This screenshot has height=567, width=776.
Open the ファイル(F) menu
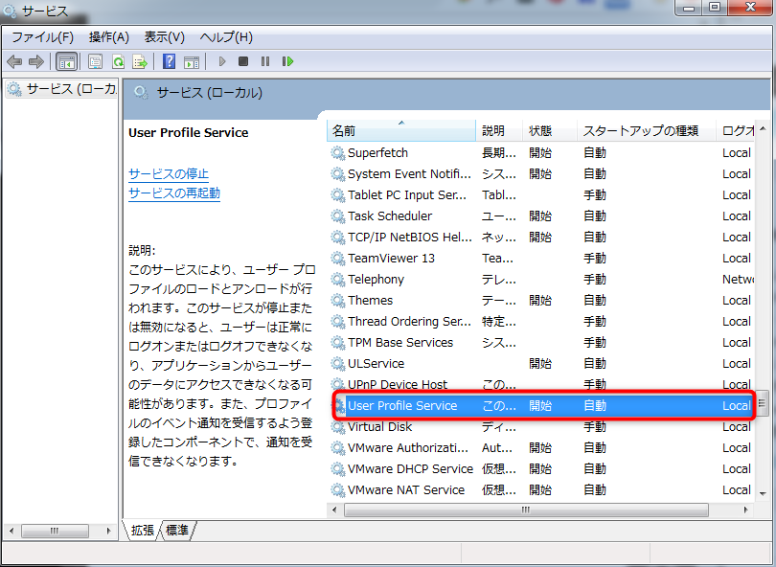(42, 37)
